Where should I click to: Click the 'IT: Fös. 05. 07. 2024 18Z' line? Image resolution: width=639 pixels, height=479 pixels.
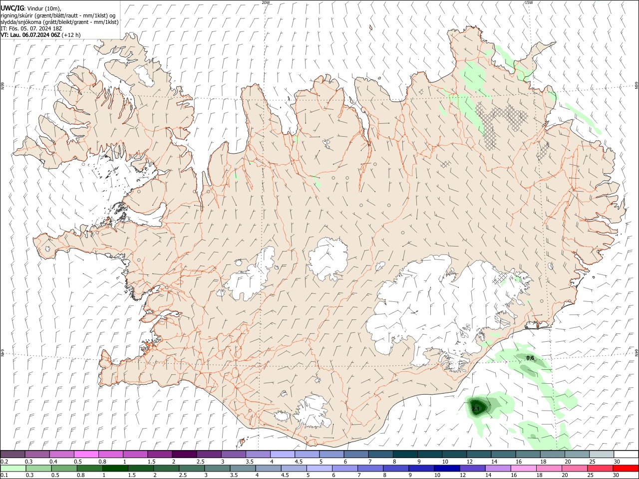point(31,28)
